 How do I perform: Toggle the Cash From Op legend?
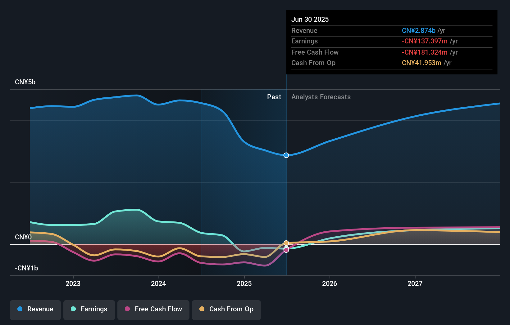point(226,309)
